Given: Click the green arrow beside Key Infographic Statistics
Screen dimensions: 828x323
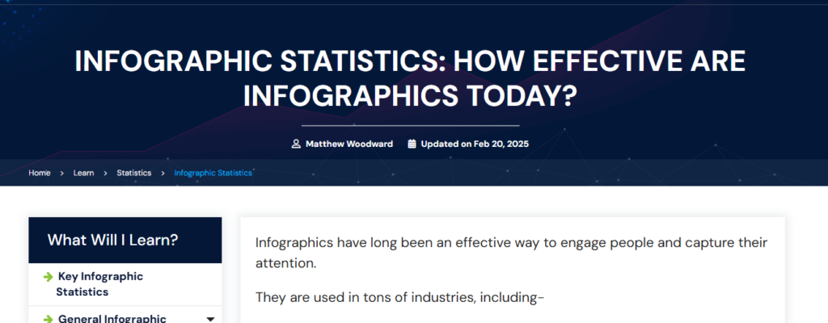Looking at the screenshot, I should click(49, 277).
